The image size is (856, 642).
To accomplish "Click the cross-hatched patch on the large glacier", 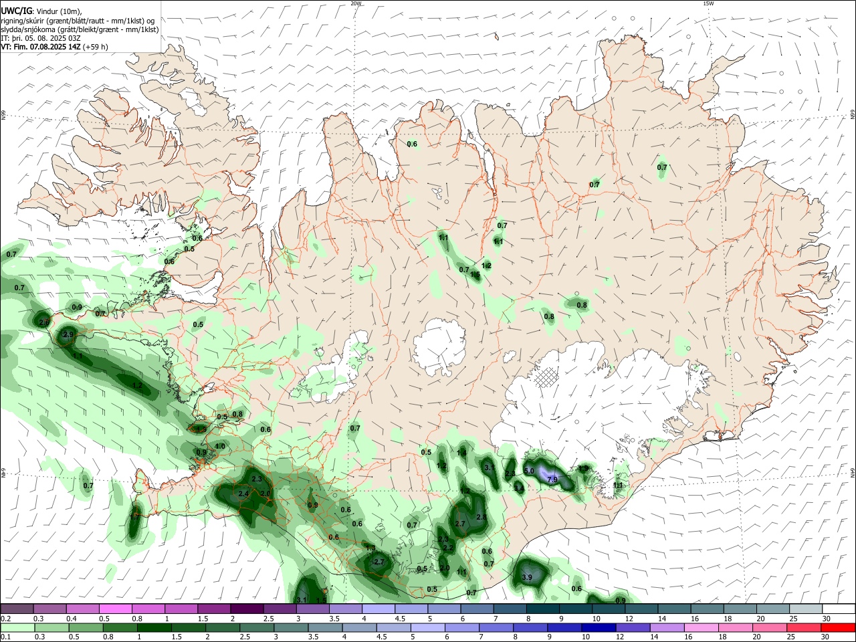I will tap(546, 377).
